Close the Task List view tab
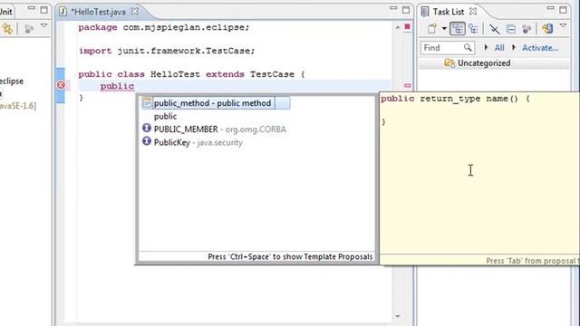580x326 pixels. point(473,12)
